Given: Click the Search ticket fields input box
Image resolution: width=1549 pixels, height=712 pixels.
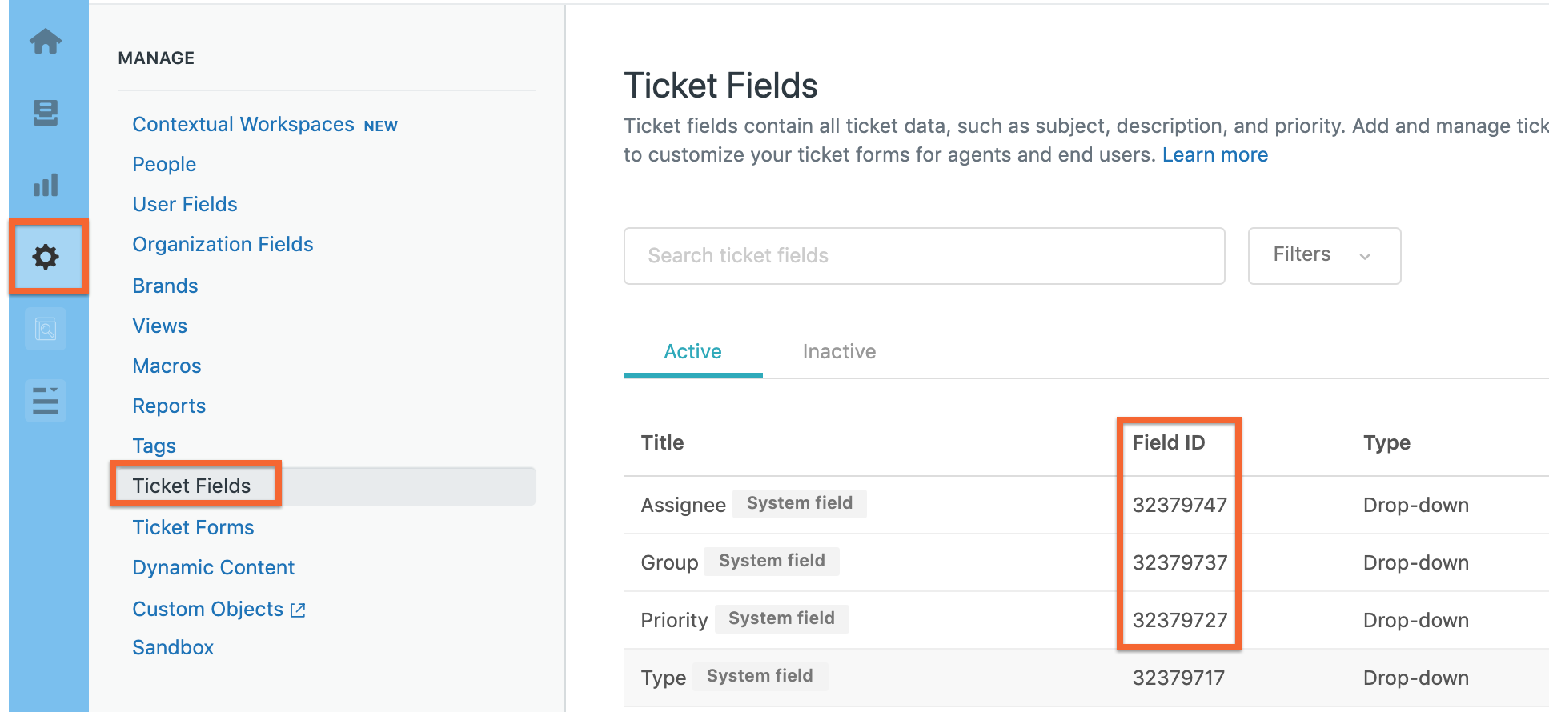Looking at the screenshot, I should tap(921, 255).
